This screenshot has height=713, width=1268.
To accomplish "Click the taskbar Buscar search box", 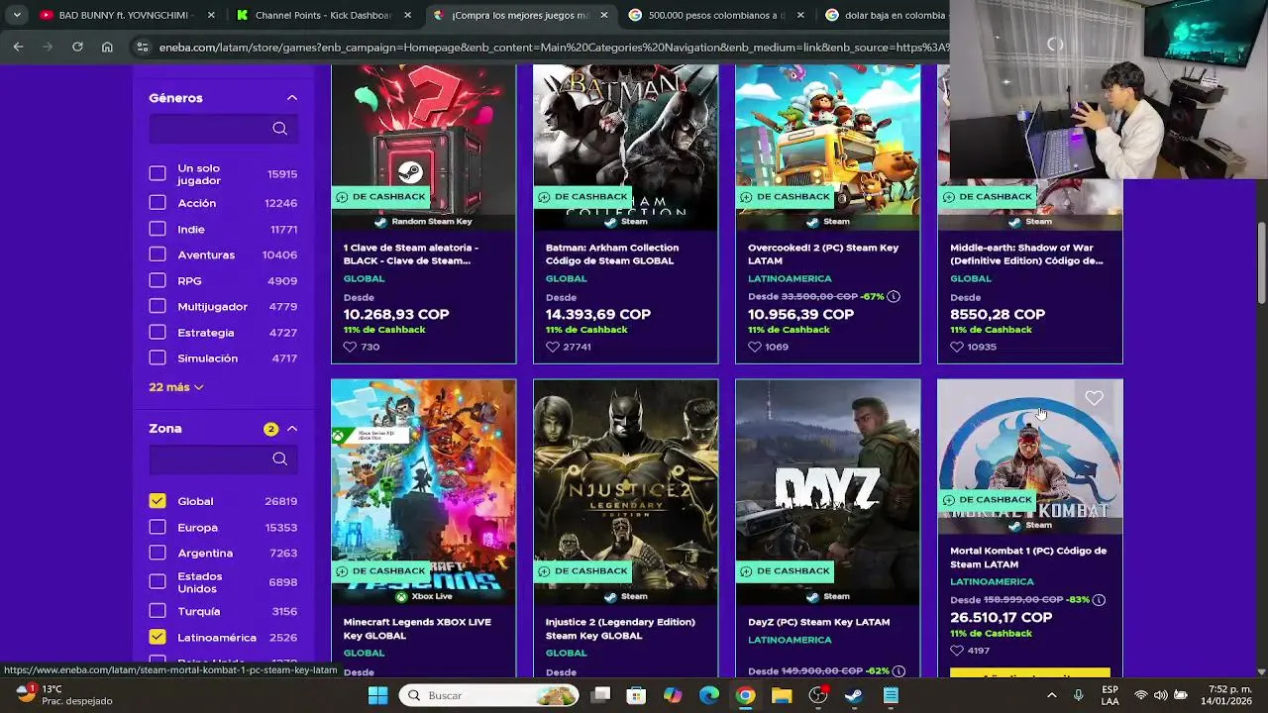I will click(x=487, y=695).
